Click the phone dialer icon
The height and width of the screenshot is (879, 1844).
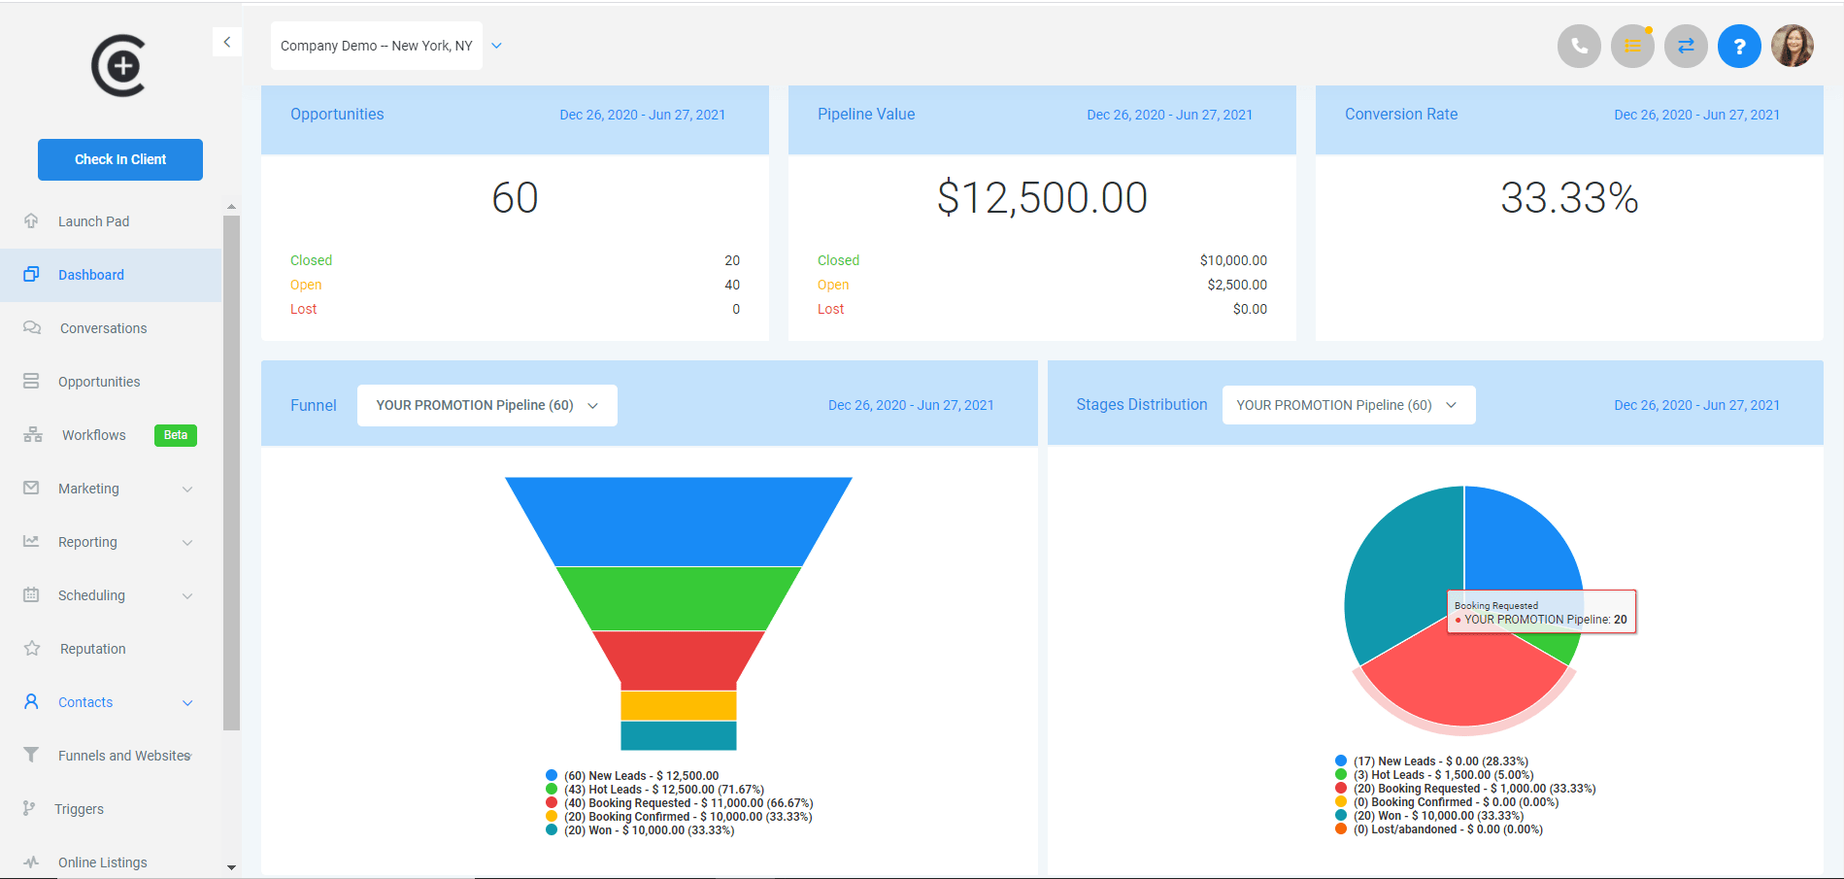tap(1579, 46)
